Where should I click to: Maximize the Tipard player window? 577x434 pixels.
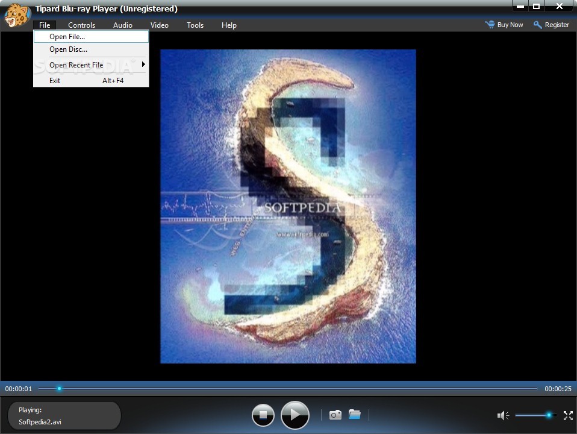[537, 6]
